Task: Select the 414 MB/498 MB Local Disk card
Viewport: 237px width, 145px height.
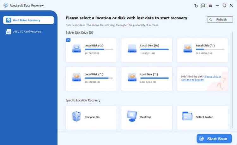Action: coord(91,79)
